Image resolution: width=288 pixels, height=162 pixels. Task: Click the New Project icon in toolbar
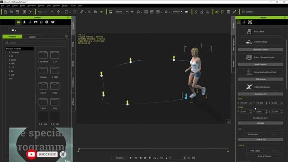(5, 12)
